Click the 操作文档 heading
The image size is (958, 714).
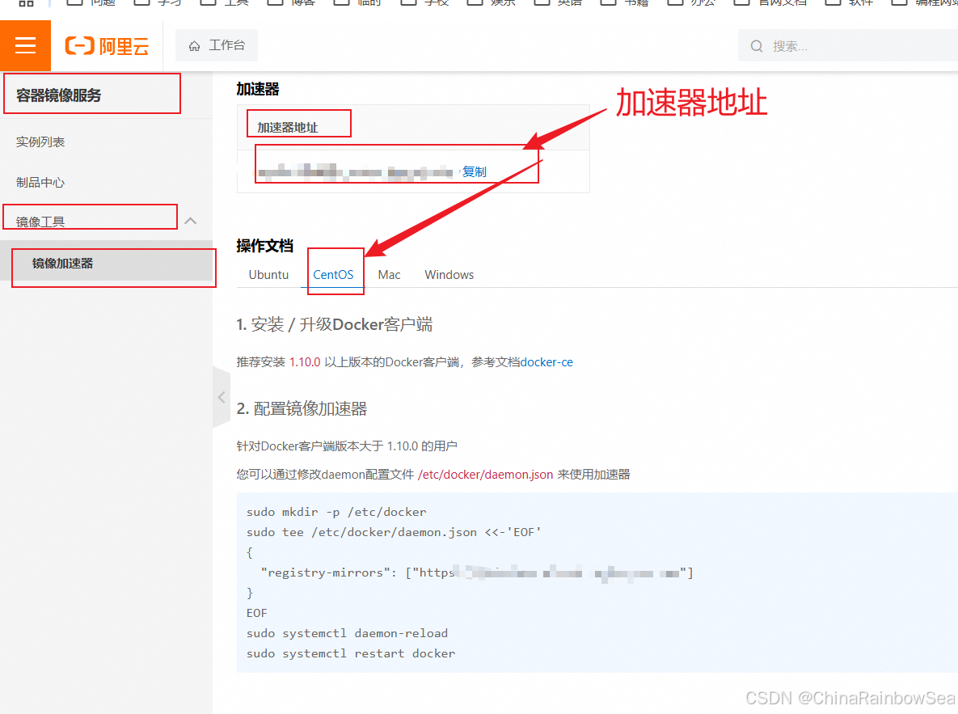(264, 246)
